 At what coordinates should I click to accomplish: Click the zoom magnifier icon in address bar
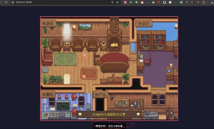coord(112,2)
